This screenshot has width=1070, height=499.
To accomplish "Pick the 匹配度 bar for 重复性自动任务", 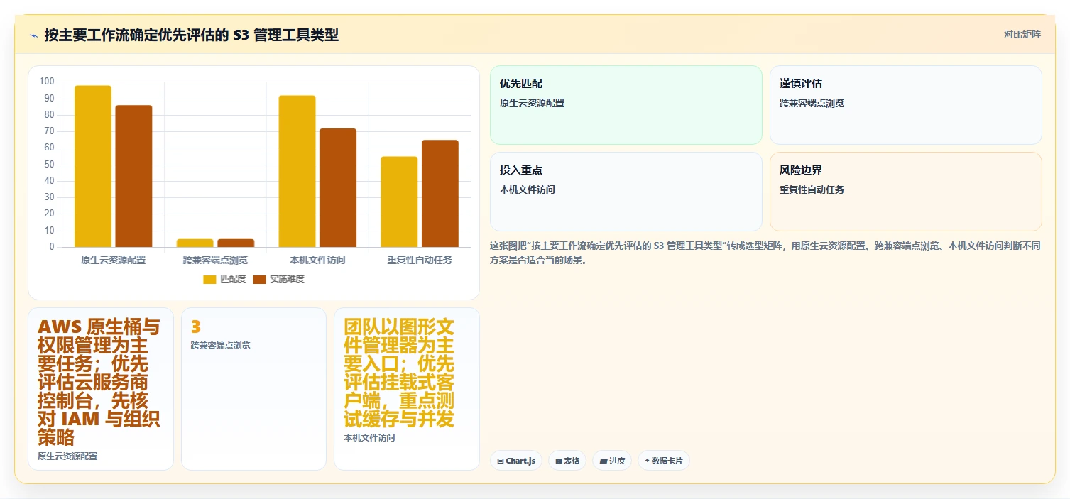I will (399, 202).
